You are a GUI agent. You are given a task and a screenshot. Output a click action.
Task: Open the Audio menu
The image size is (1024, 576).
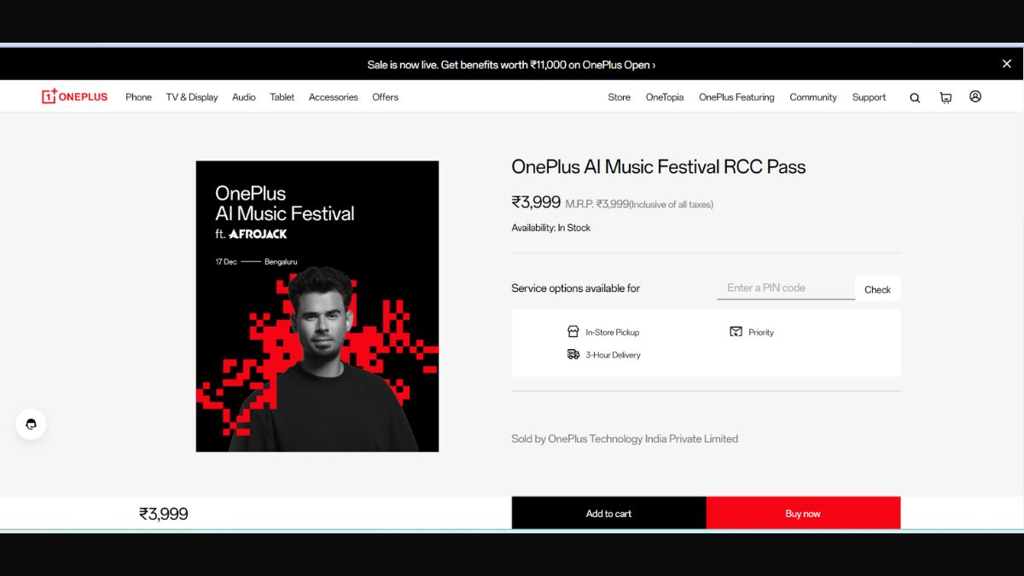244,97
